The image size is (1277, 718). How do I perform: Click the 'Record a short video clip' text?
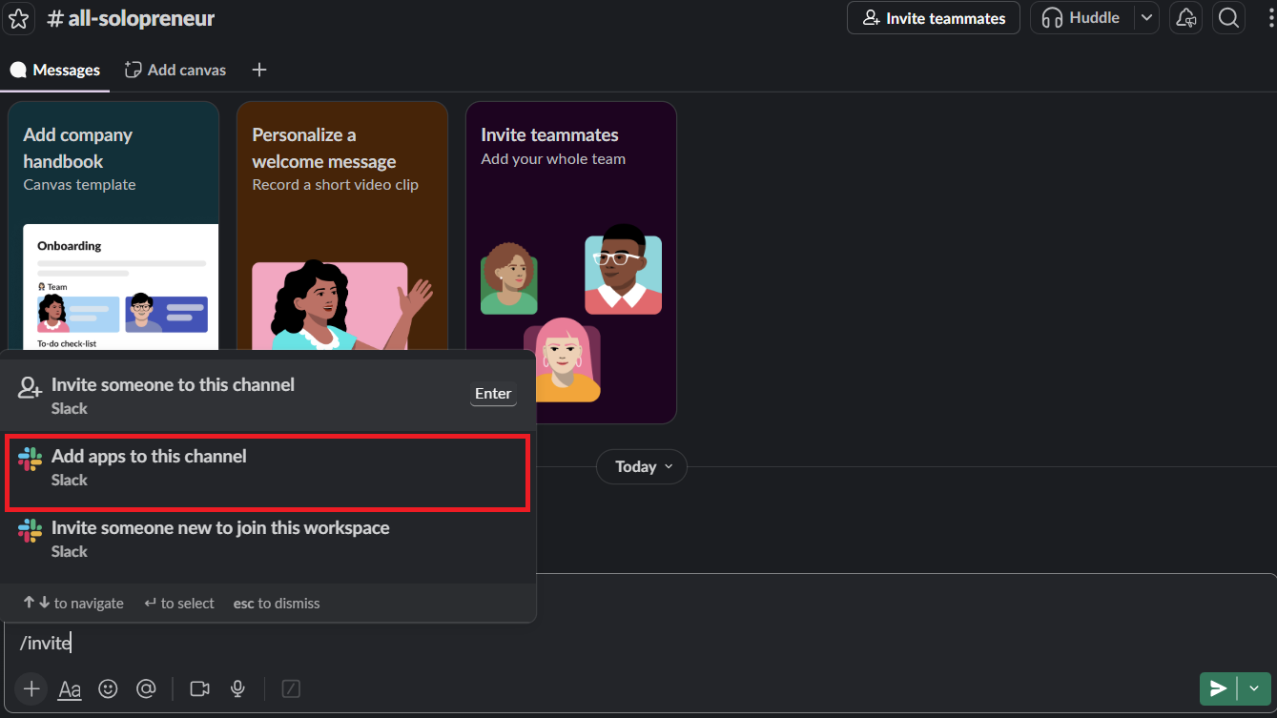(335, 185)
